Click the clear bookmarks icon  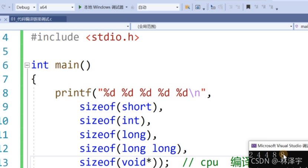pyautogui.click(x=271, y=7)
